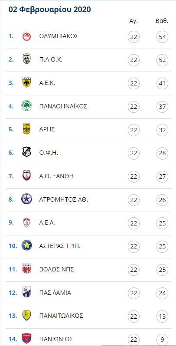
Task: Click the Αγ. matches column header
Action: [x=134, y=22]
